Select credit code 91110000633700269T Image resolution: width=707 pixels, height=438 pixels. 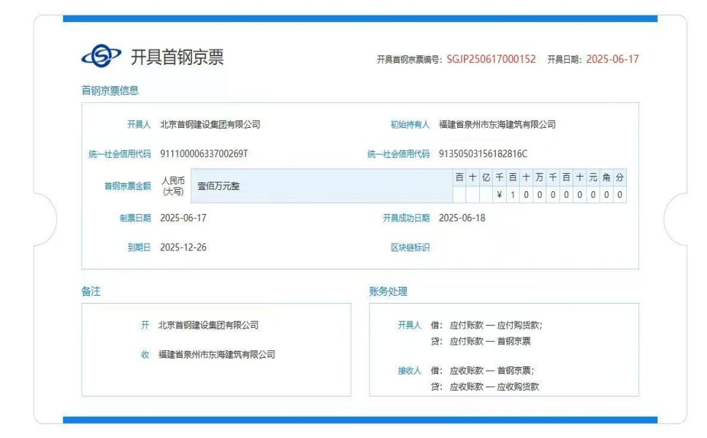click(204, 153)
